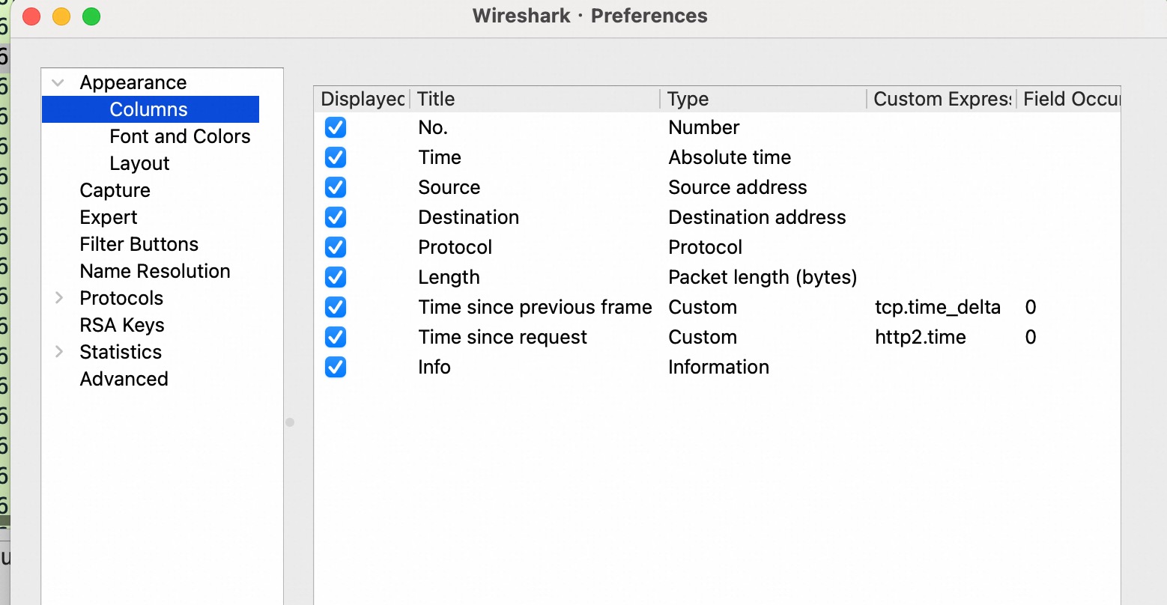Click the green zoom window button

point(91,16)
